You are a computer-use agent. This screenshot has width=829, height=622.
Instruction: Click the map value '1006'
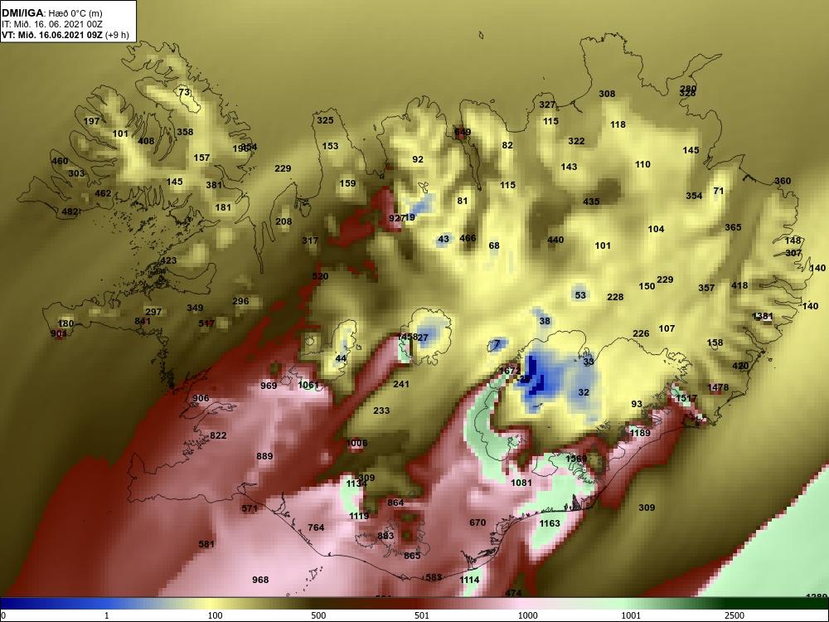[356, 443]
